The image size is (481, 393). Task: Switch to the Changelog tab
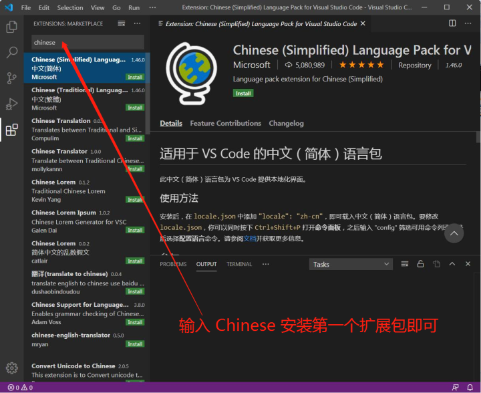point(286,124)
